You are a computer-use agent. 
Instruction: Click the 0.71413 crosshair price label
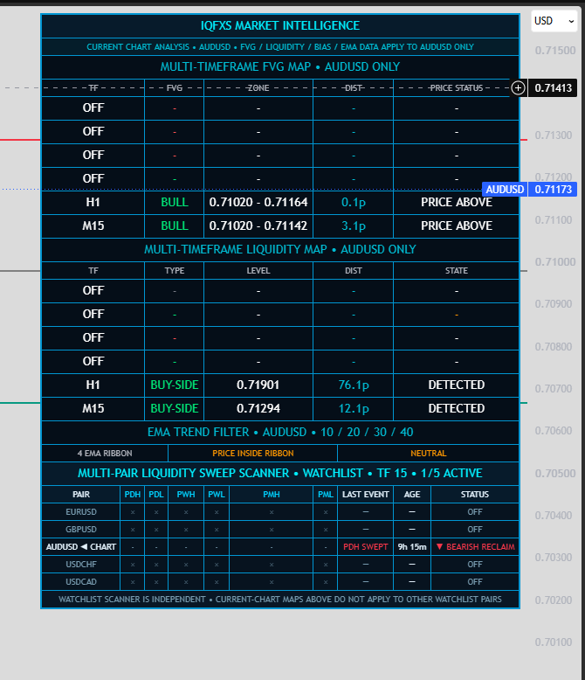tap(553, 88)
